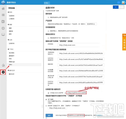Open the 角色 menu entry
Image resolution: width=126 pixels, height=119 pixels.
[10, 34]
